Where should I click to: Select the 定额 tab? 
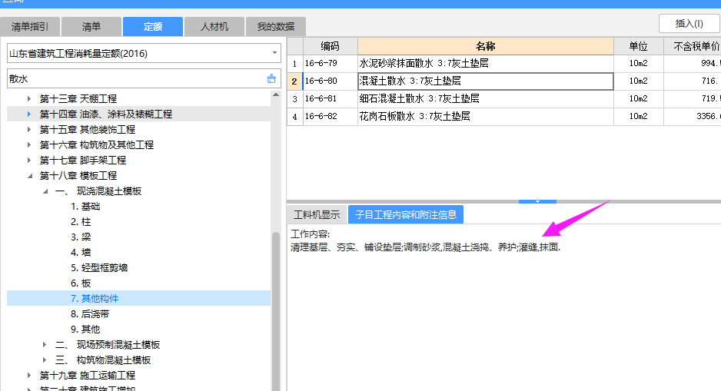pyautogui.click(x=153, y=26)
